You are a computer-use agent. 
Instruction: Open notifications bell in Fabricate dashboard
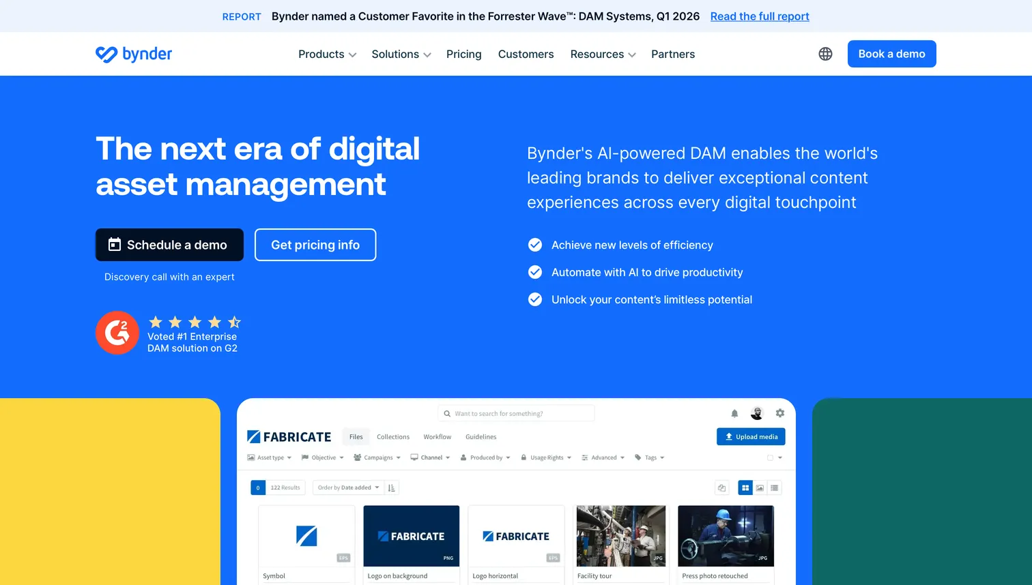pos(734,413)
